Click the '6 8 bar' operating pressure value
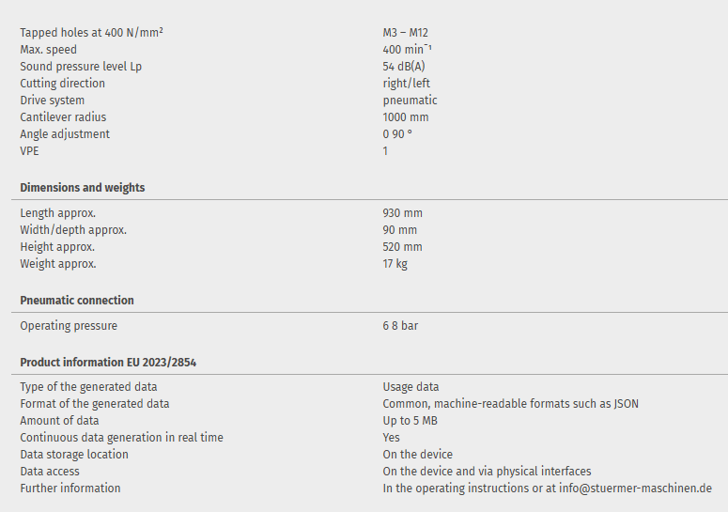This screenshot has height=512, width=728. (400, 326)
